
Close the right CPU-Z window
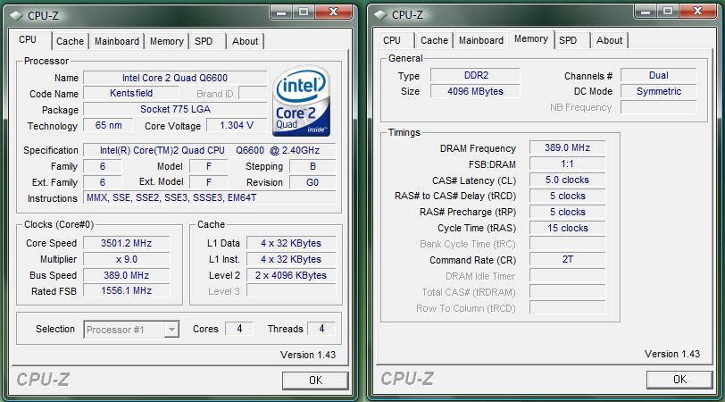pyautogui.click(x=697, y=11)
